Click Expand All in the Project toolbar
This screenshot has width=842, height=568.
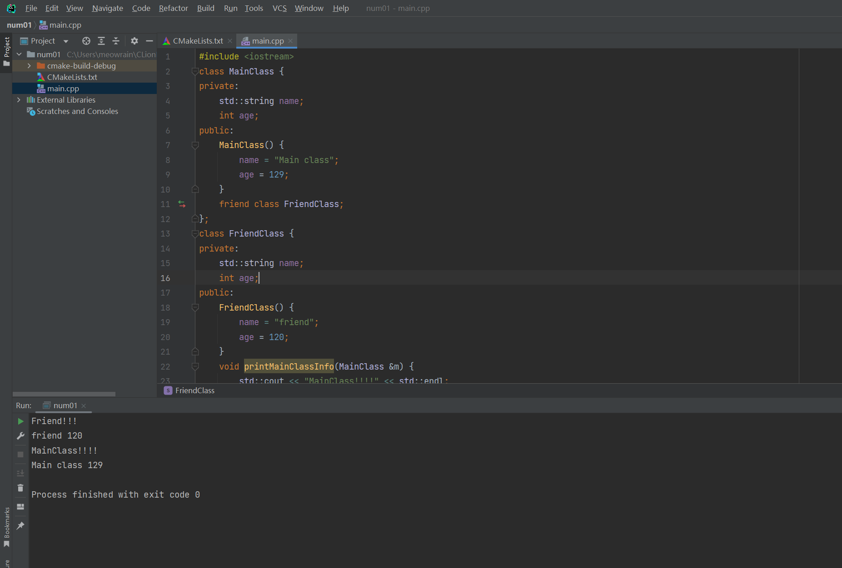tap(101, 41)
